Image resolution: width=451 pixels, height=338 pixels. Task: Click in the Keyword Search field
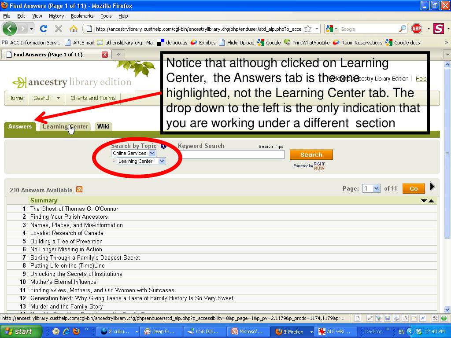(x=231, y=154)
